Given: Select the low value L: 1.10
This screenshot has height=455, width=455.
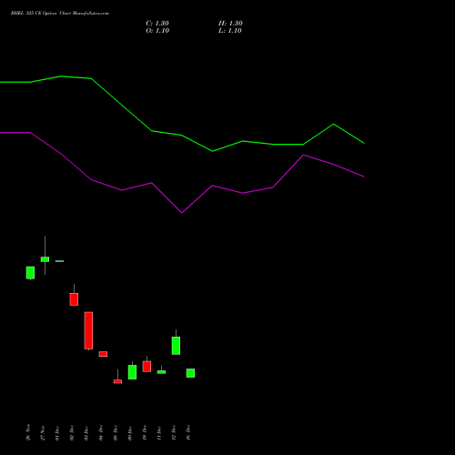Looking at the screenshot, I should click(230, 31).
